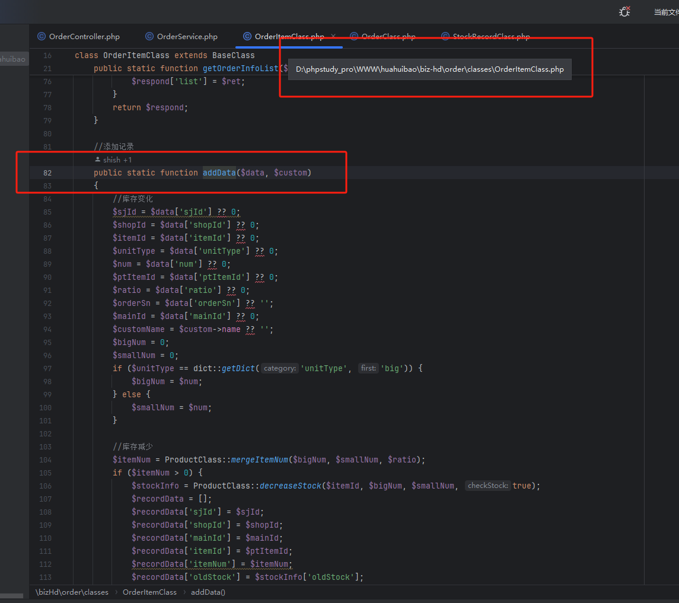Click gutter line number 97
The width and height of the screenshot is (679, 603).
point(47,368)
